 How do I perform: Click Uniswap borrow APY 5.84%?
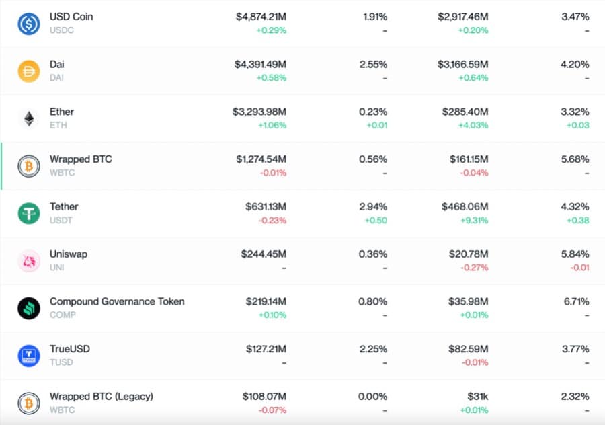click(x=575, y=254)
